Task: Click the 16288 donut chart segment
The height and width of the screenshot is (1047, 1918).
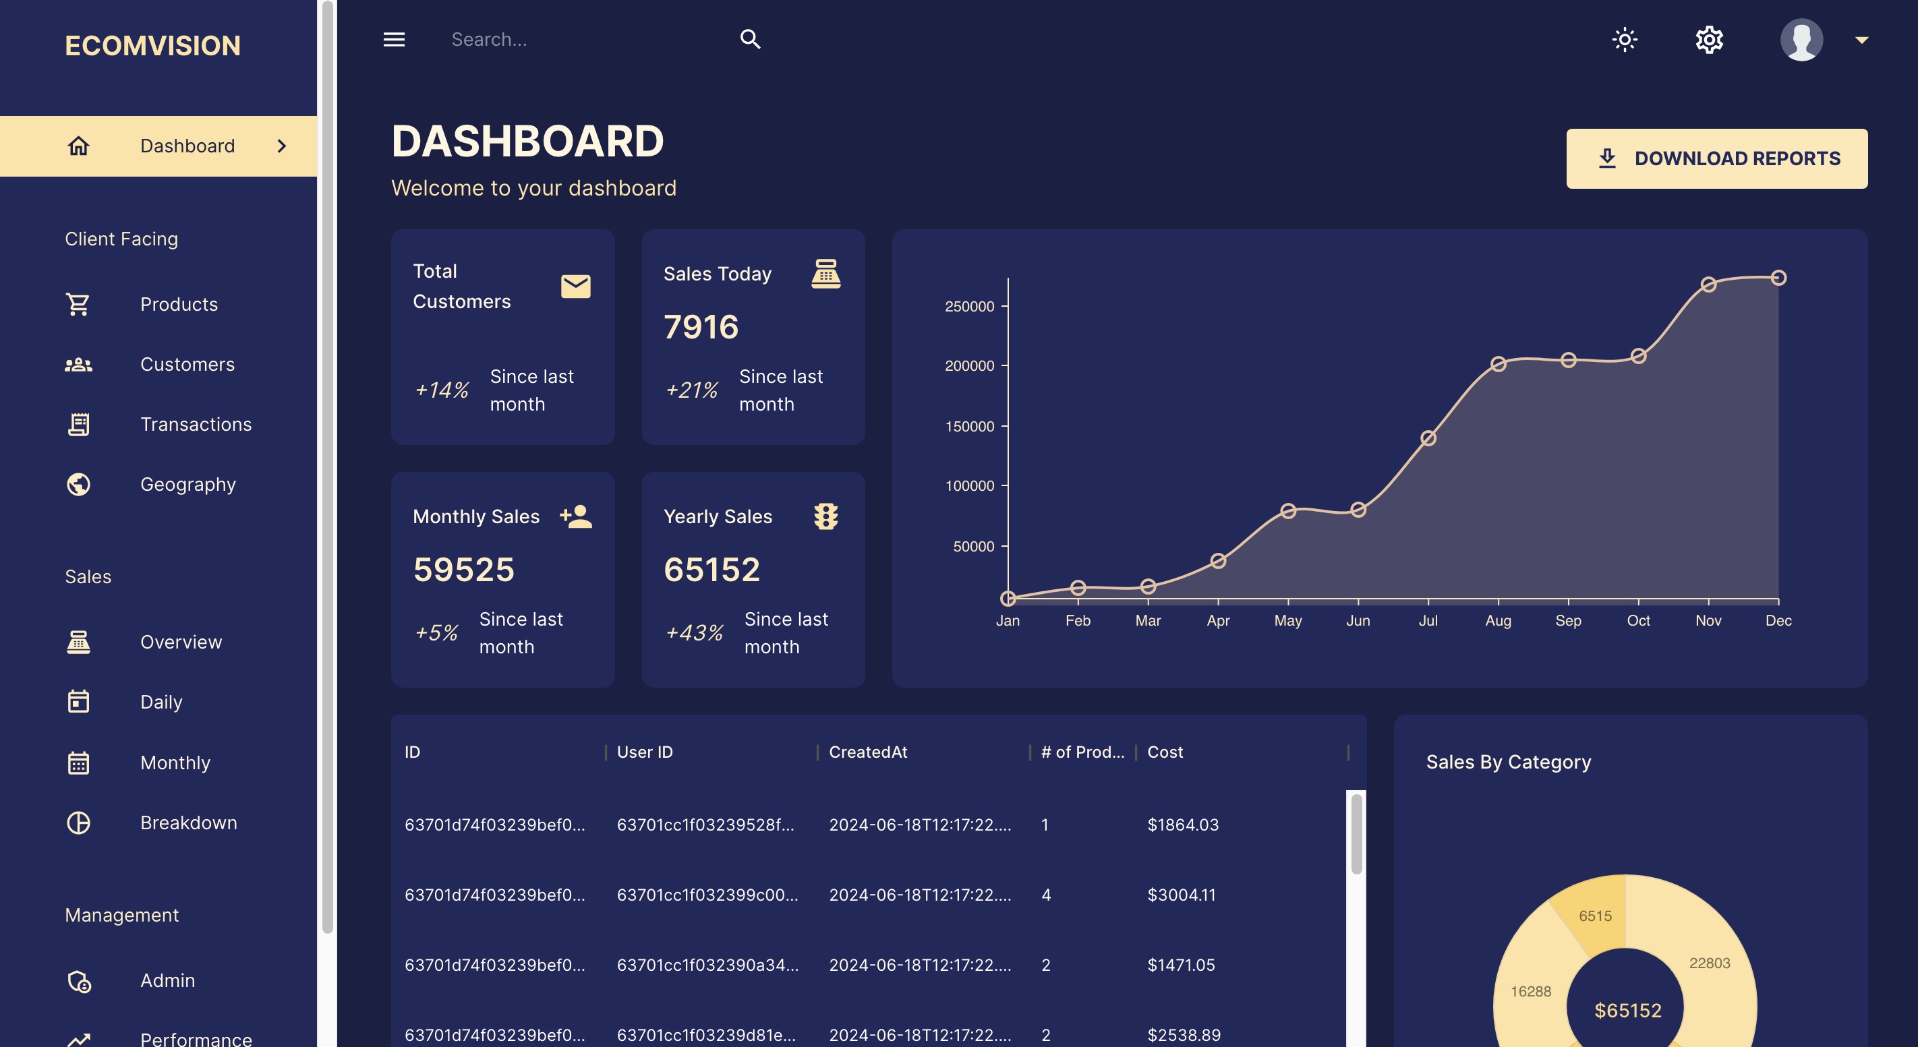Action: click(x=1530, y=991)
